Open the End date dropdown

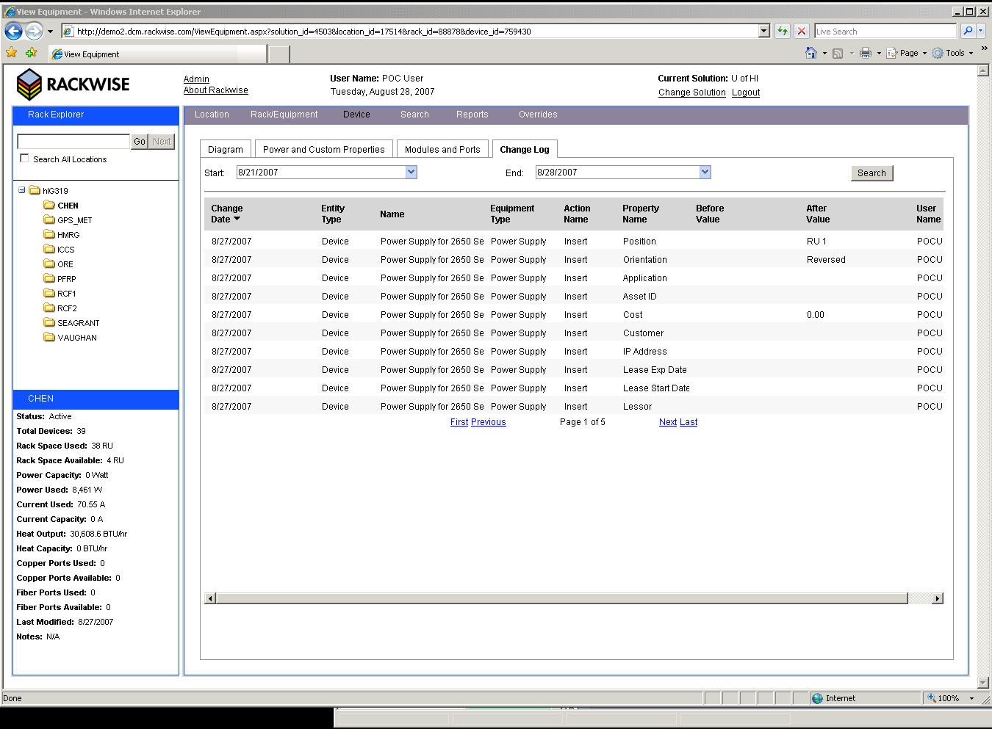click(705, 172)
